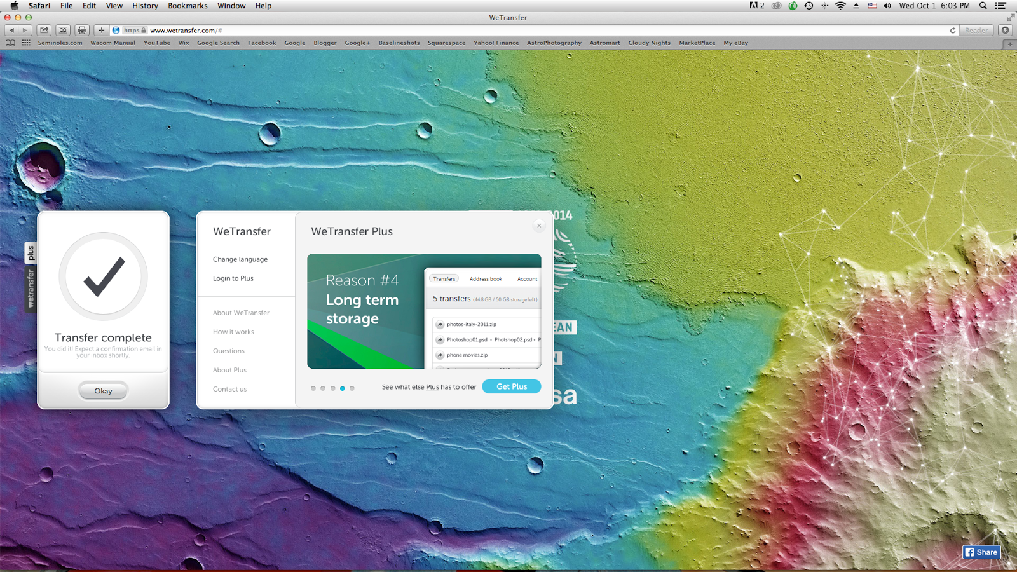Open the YouTube bookmark
Screen dimensions: 1017x572
[x=156, y=43]
